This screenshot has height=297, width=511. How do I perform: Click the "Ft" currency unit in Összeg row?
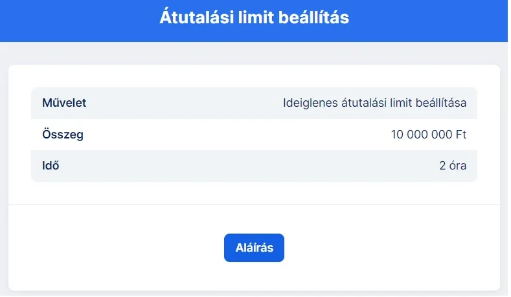click(461, 135)
